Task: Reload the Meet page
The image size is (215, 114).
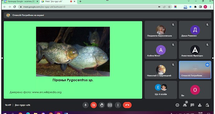Action: pyautogui.click(x=15, y=7)
